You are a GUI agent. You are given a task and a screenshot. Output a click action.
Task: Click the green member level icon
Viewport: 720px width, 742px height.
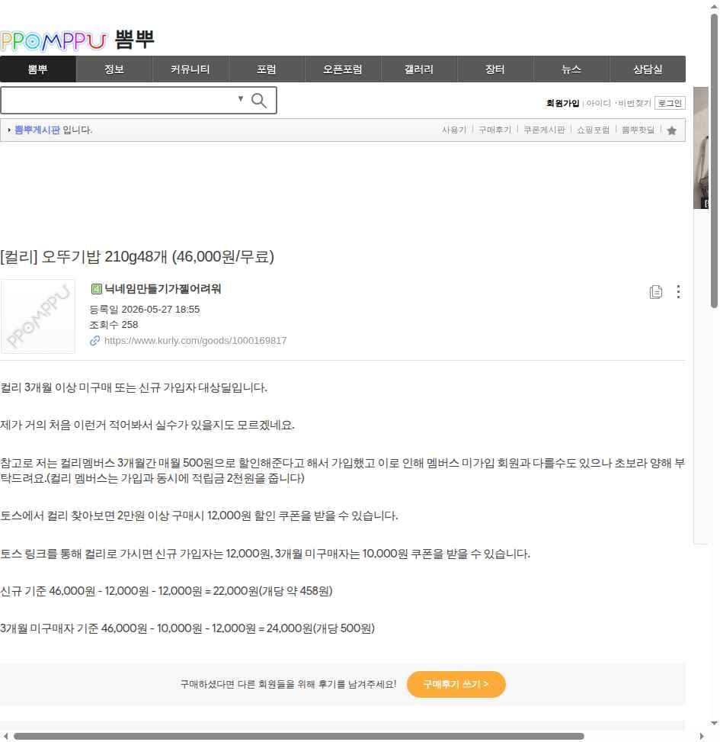pyautogui.click(x=97, y=289)
